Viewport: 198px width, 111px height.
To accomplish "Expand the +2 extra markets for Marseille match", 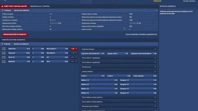I will pyautogui.click(x=74, y=62).
